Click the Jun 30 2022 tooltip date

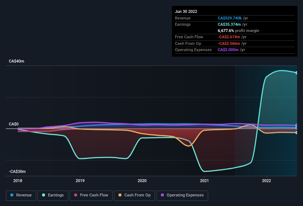click(x=186, y=11)
